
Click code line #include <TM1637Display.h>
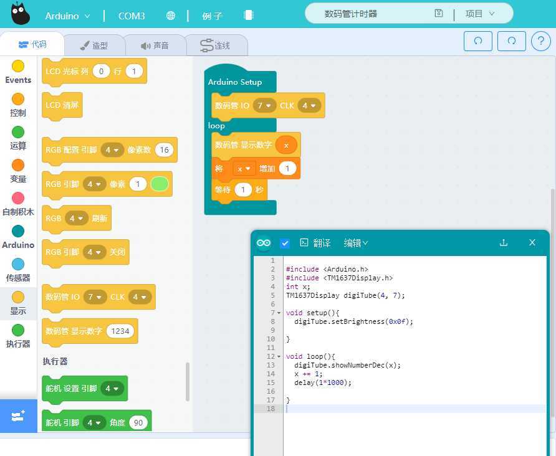point(339,278)
